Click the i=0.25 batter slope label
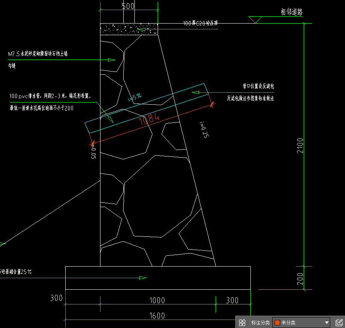The height and width of the screenshot is (328, 345). click(x=204, y=129)
